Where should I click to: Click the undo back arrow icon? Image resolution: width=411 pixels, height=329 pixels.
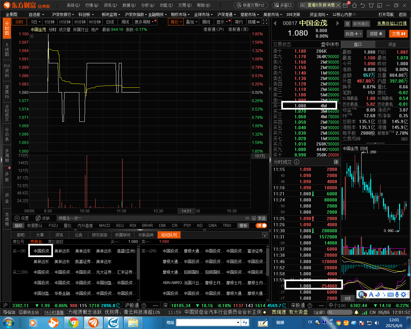pyautogui.click(x=363, y=5)
